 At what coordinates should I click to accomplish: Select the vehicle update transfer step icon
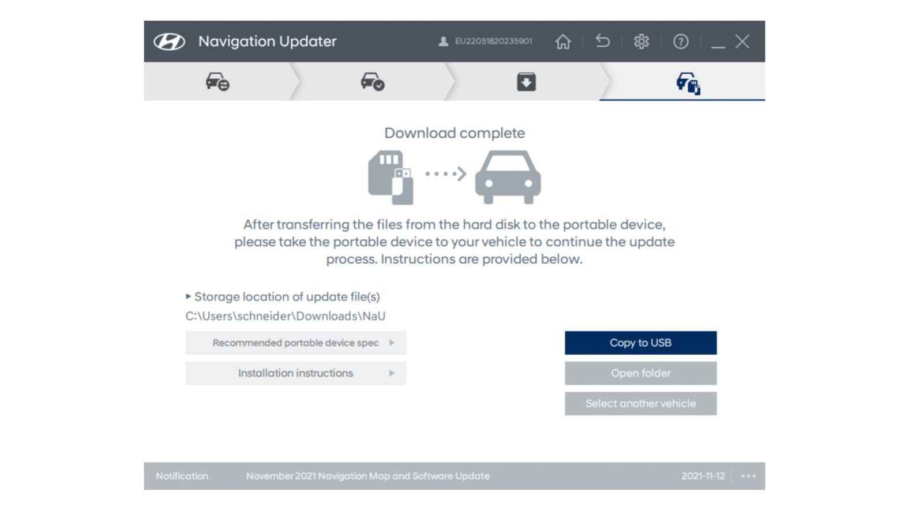click(x=689, y=82)
